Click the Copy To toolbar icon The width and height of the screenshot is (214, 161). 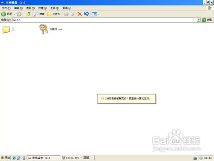[x=73, y=14]
